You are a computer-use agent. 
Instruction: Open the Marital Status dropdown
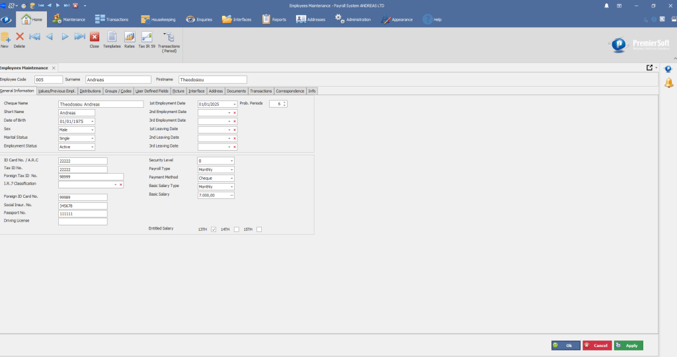[x=93, y=139]
